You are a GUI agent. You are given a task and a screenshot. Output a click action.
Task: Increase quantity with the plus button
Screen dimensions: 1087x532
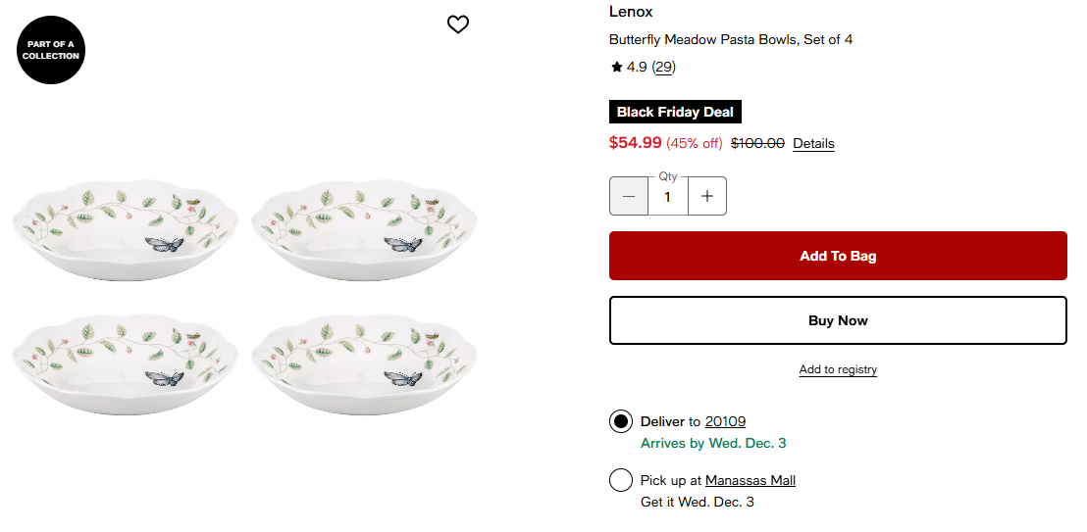click(x=707, y=196)
